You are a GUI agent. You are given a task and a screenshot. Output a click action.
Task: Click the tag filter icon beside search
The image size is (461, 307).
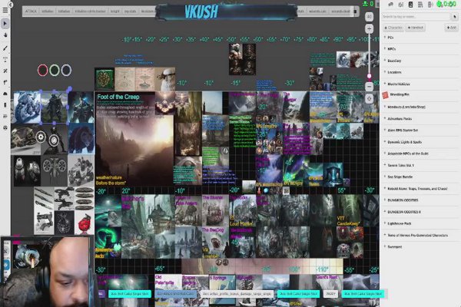(455, 17)
